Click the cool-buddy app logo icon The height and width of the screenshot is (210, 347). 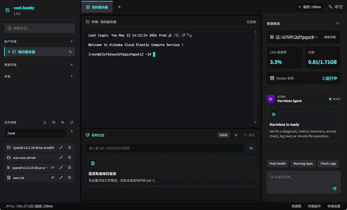pos(7,10)
